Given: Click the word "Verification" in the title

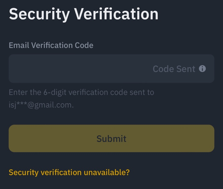Looking at the screenshot, I should coord(116,14).
